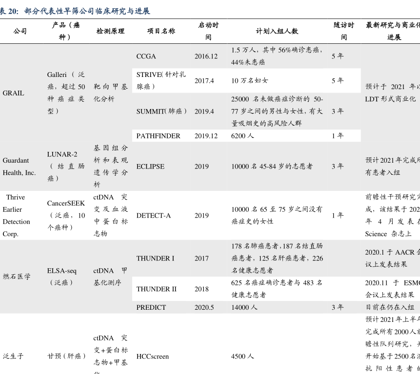Select the 'THUNDER II' project cell
Viewport: 420px width, 374px height.
click(157, 289)
